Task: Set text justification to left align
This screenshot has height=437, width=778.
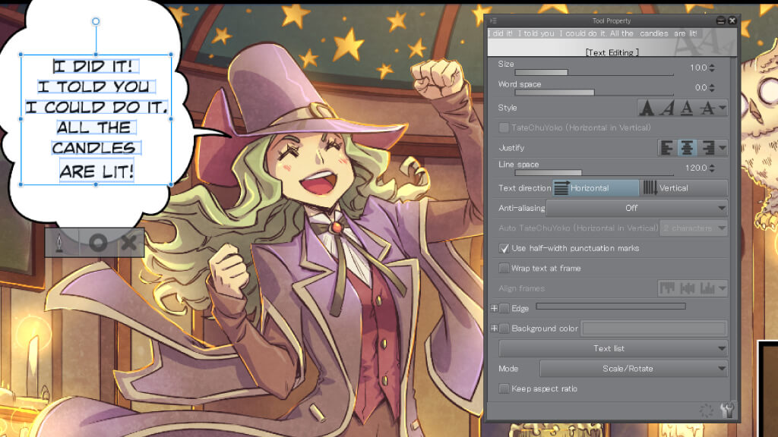Action: coord(666,148)
